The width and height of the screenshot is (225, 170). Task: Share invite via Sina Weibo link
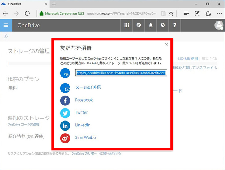pos(85,138)
